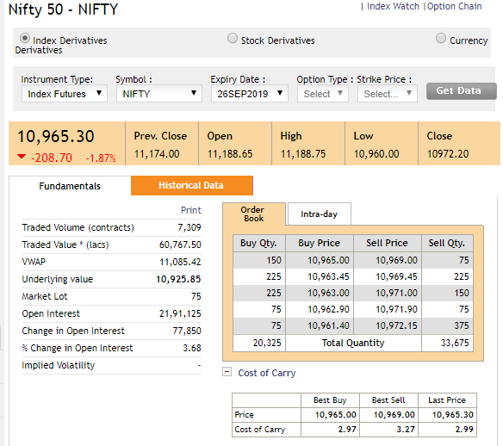Click the VWAP value 11,085.42

tap(180, 262)
